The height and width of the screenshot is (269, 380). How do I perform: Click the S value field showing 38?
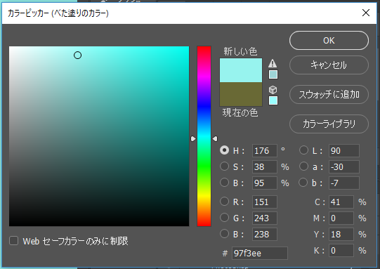click(x=264, y=166)
